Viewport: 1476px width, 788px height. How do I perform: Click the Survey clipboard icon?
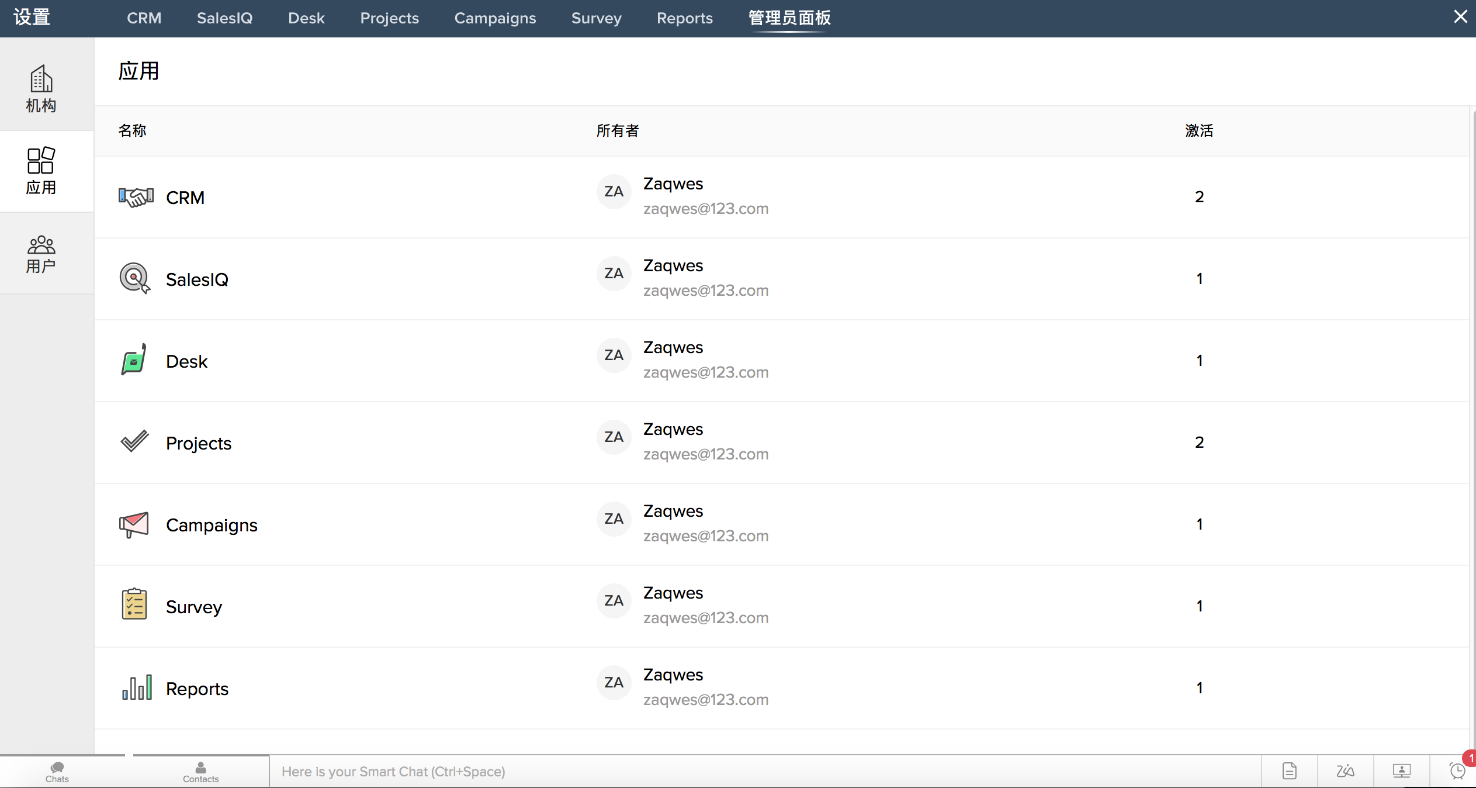(134, 605)
